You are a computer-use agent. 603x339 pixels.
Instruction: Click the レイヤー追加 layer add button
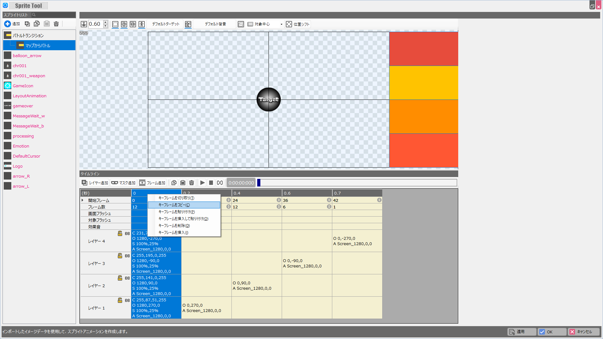pos(95,183)
